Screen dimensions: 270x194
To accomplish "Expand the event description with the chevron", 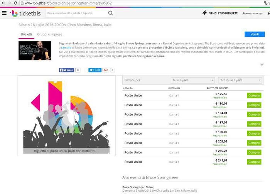I will [x=262, y=64].
